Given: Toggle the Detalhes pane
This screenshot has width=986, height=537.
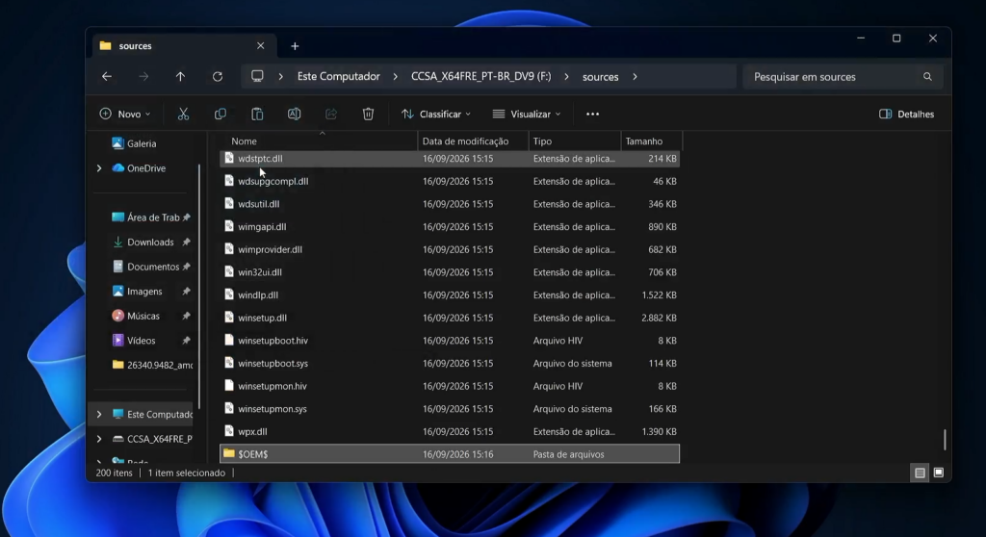Looking at the screenshot, I should pyautogui.click(x=906, y=114).
